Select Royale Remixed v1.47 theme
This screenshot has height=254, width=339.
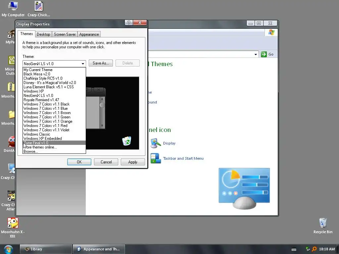[x=54, y=100]
